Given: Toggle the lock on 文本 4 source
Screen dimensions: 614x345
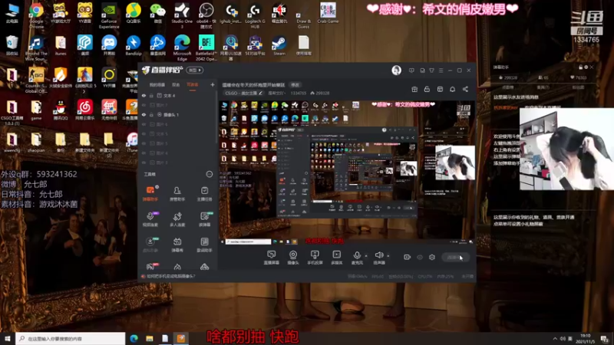Looking at the screenshot, I should point(151,95).
